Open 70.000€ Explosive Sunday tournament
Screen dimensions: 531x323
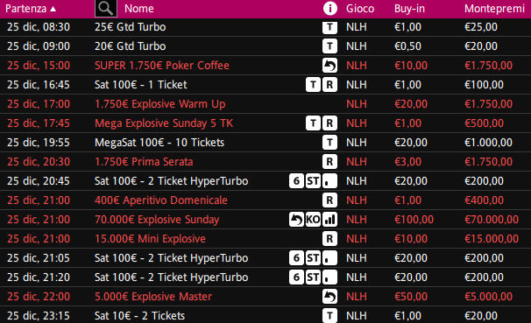157,220
